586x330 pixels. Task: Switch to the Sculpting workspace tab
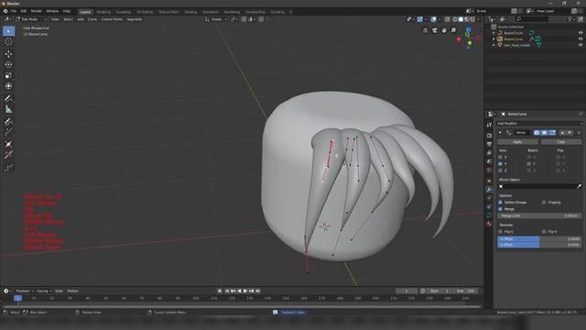click(124, 12)
